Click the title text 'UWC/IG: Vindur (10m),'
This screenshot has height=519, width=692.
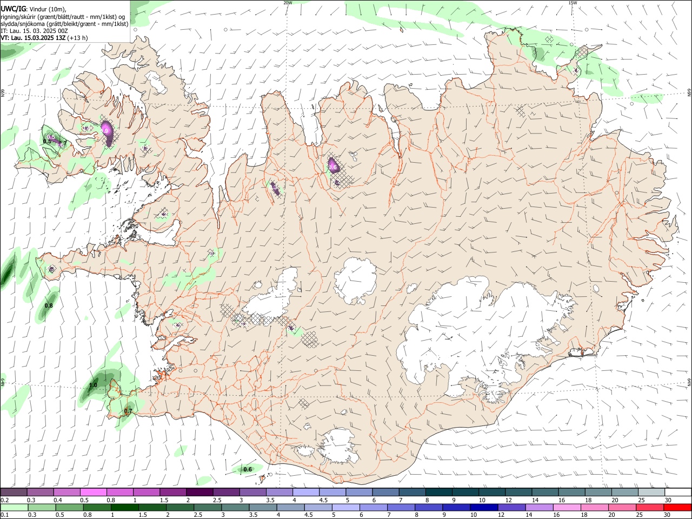click(x=34, y=9)
